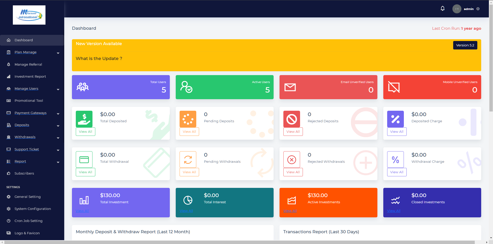Expand the Support Ticket submenu arrow
Viewport: 493px width, 244px height.
click(58, 150)
